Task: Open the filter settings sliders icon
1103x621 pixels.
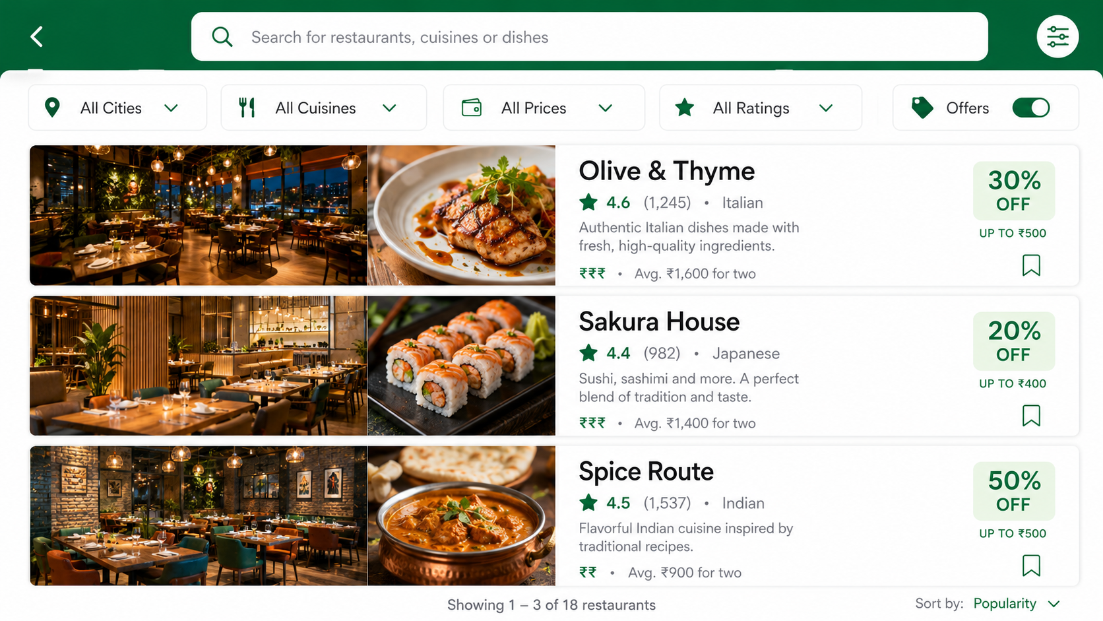Action: pos(1057,36)
